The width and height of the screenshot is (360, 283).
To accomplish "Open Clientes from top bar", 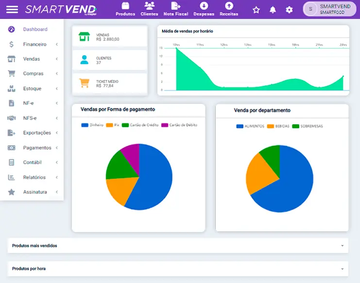I will click(x=149, y=9).
